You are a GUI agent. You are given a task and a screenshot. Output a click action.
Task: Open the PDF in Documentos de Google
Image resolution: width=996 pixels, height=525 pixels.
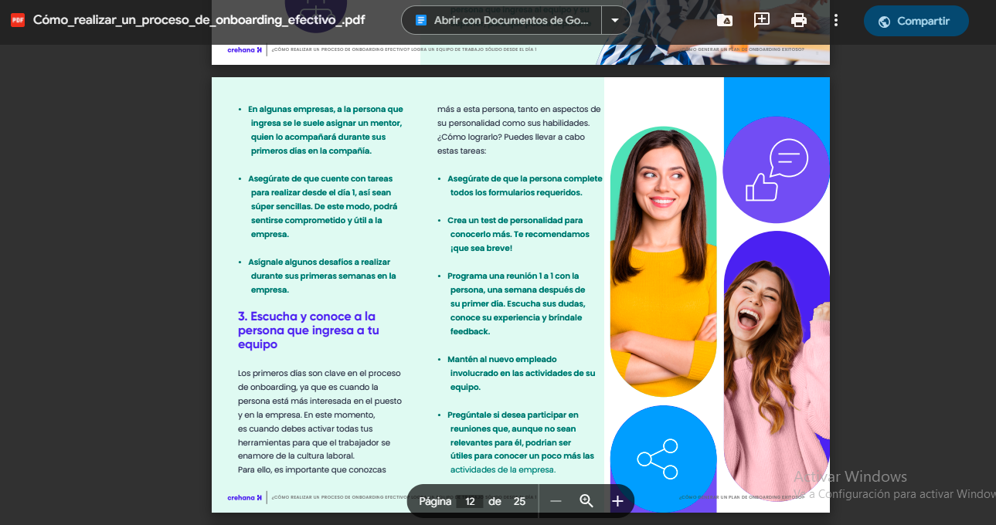(x=504, y=19)
